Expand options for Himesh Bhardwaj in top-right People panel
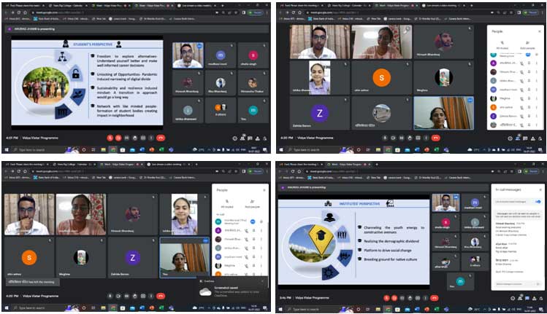 (538, 72)
